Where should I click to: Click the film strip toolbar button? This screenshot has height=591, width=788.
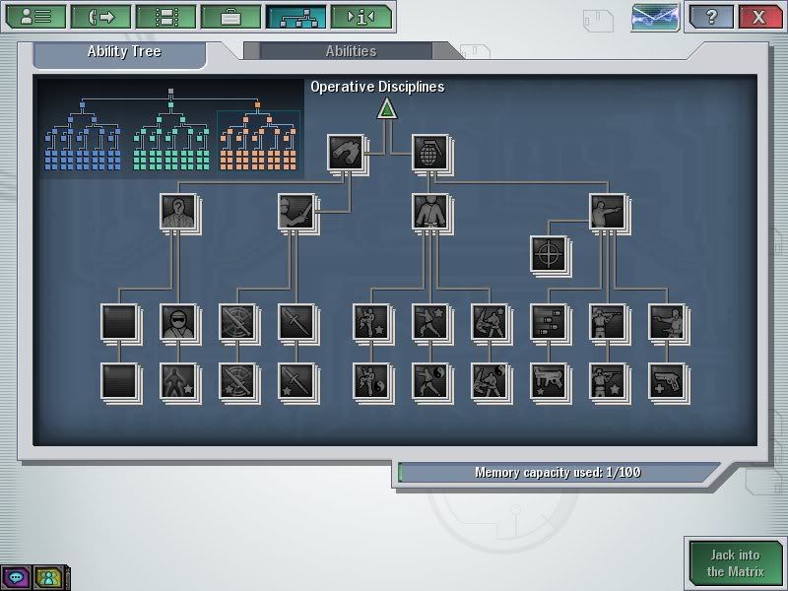165,17
